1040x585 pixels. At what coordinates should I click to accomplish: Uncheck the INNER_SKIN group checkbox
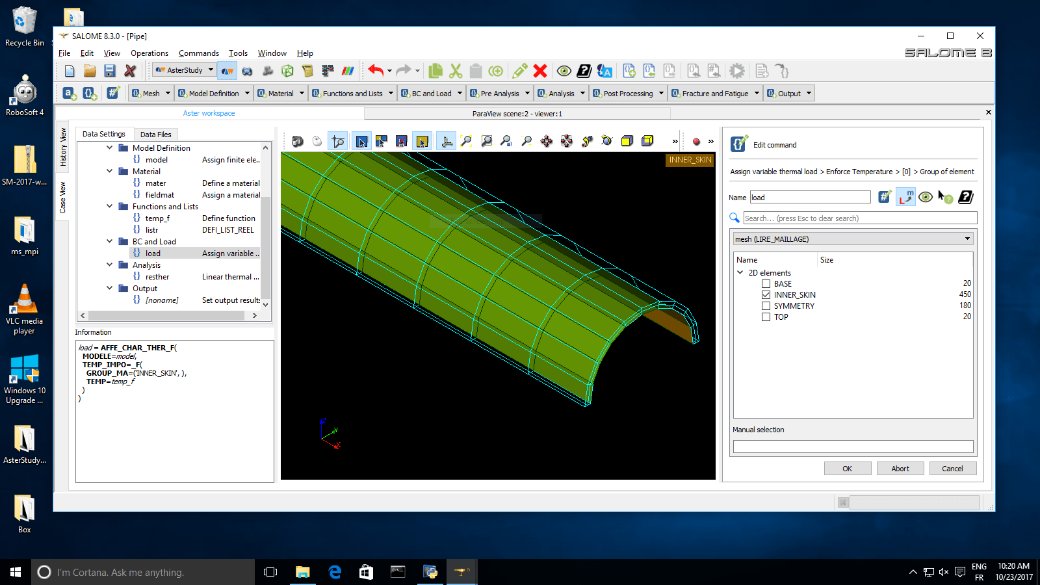(766, 295)
